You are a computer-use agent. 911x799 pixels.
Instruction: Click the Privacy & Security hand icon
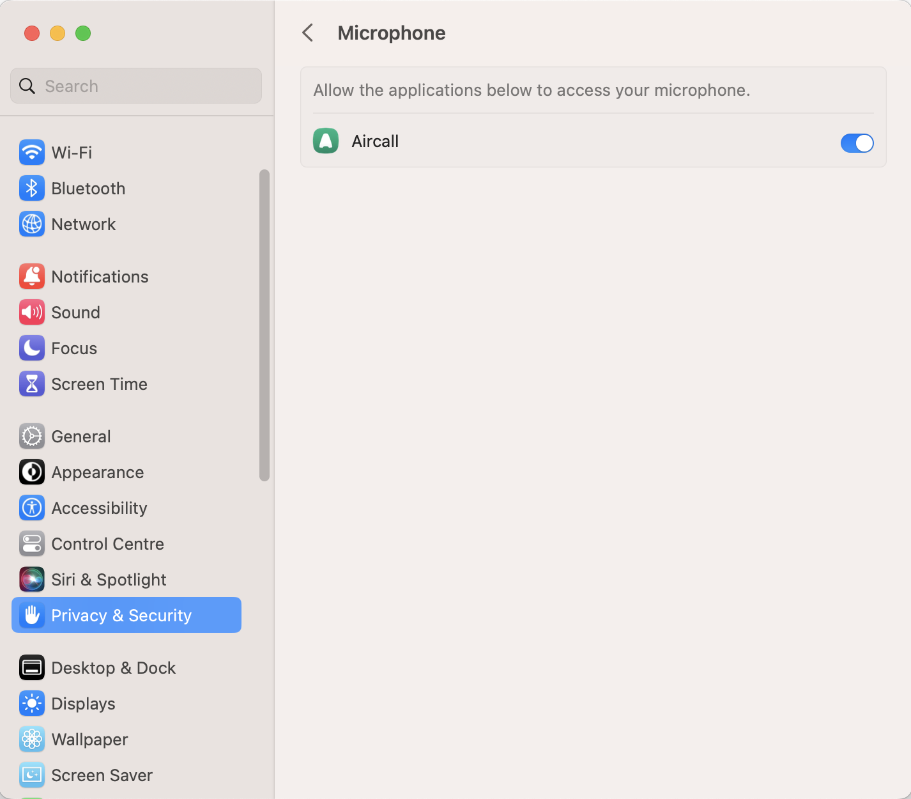[x=32, y=615]
